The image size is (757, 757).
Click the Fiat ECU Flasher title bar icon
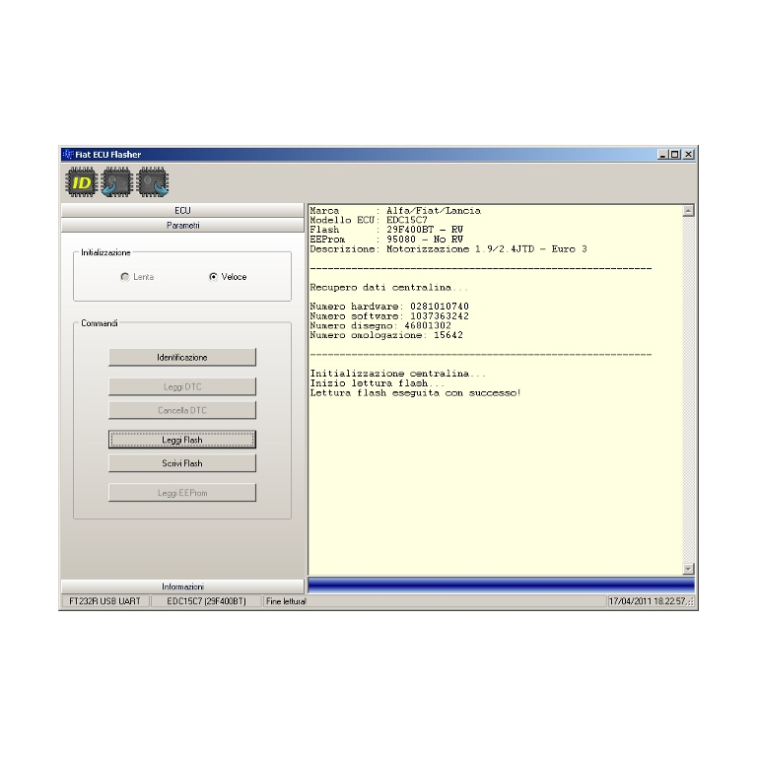[x=68, y=155]
